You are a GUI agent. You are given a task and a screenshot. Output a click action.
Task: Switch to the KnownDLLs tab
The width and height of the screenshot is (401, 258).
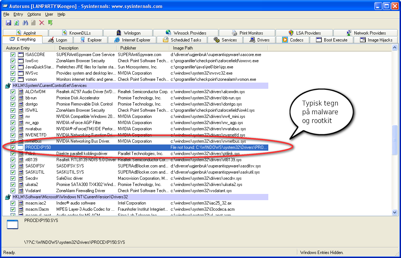tap(76, 33)
